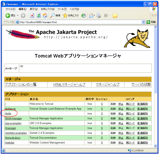Click the vertical scrollbar thumb
159x154 pixels.
click(x=156, y=61)
